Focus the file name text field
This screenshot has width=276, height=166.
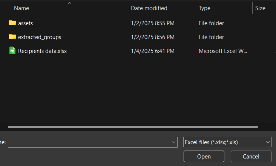click(x=89, y=142)
